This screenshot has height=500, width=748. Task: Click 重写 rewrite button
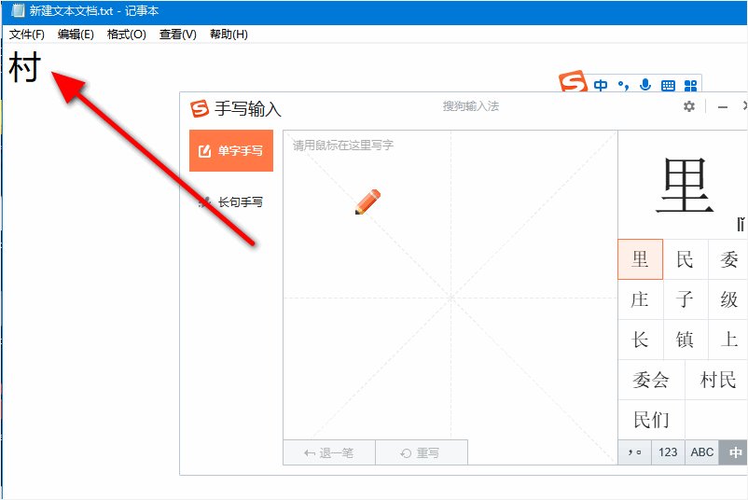(x=422, y=452)
